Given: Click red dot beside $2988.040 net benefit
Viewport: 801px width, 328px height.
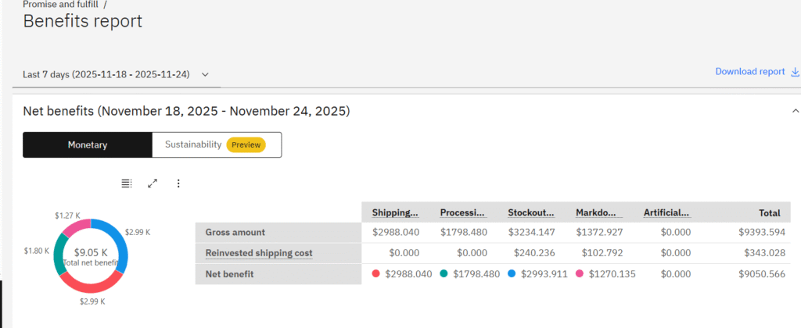Looking at the screenshot, I should (x=376, y=274).
